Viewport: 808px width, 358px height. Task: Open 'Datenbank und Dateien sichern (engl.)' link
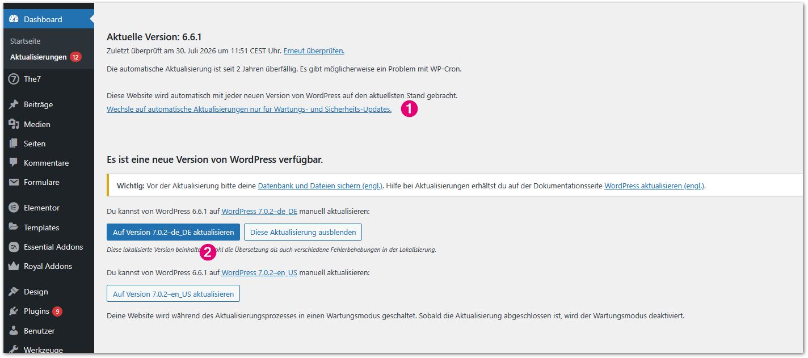320,186
